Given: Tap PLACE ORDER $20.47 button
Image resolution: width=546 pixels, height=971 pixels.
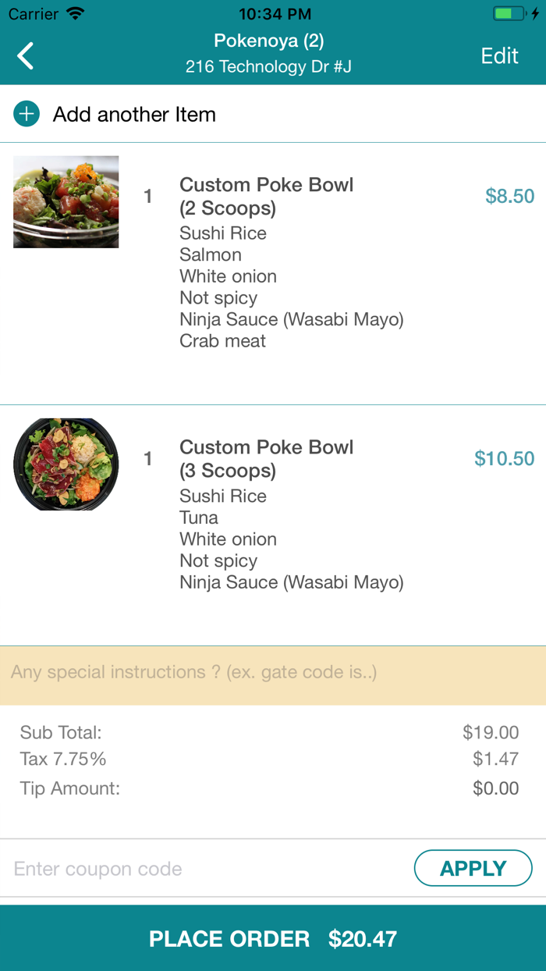Looking at the screenshot, I should pyautogui.click(x=273, y=938).
